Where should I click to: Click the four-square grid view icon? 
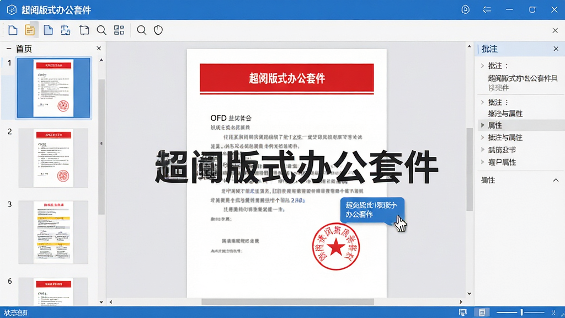pyautogui.click(x=119, y=30)
